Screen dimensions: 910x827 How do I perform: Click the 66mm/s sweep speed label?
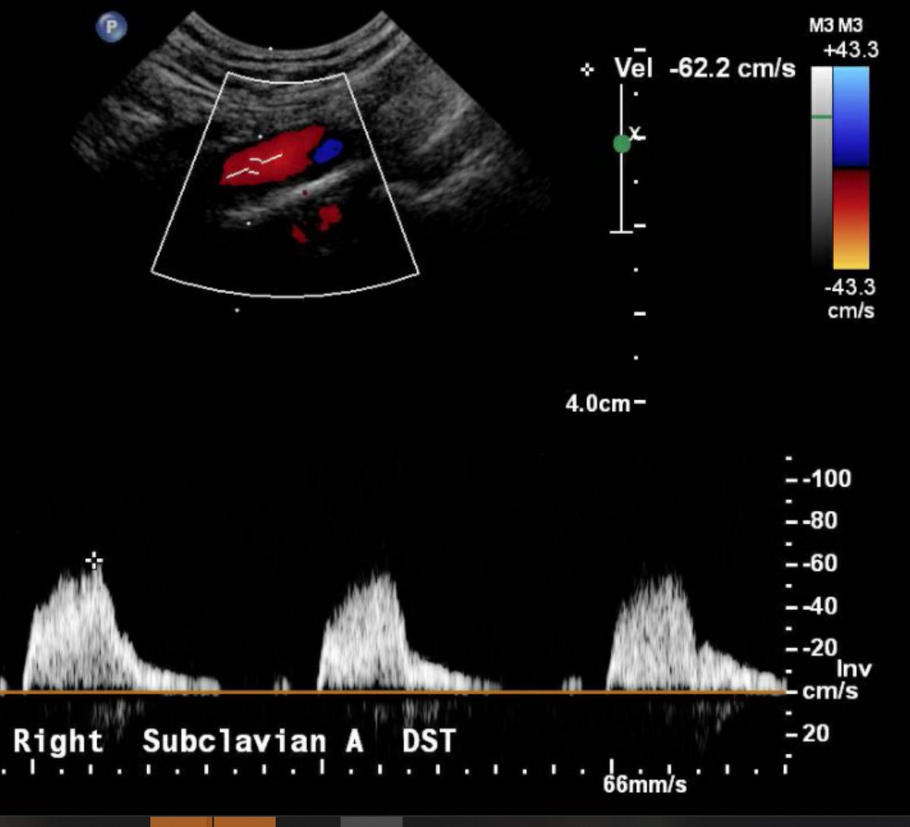645,784
